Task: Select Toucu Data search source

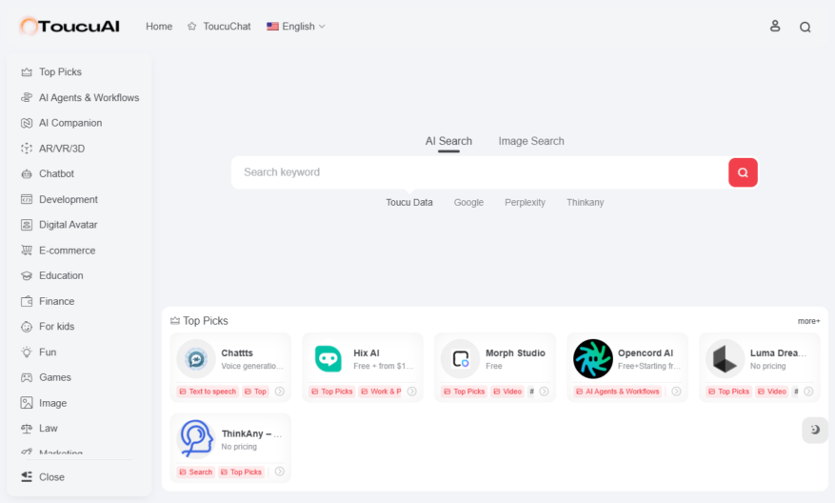Action: point(409,203)
